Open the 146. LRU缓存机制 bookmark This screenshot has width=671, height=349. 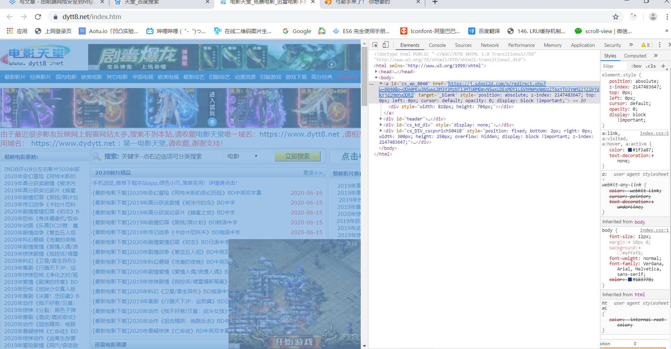click(536, 31)
